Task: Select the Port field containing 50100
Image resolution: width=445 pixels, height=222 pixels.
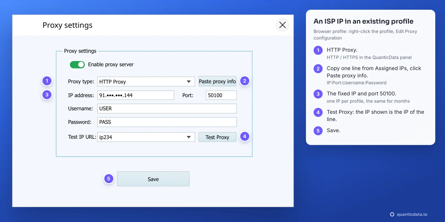Action: (x=221, y=95)
